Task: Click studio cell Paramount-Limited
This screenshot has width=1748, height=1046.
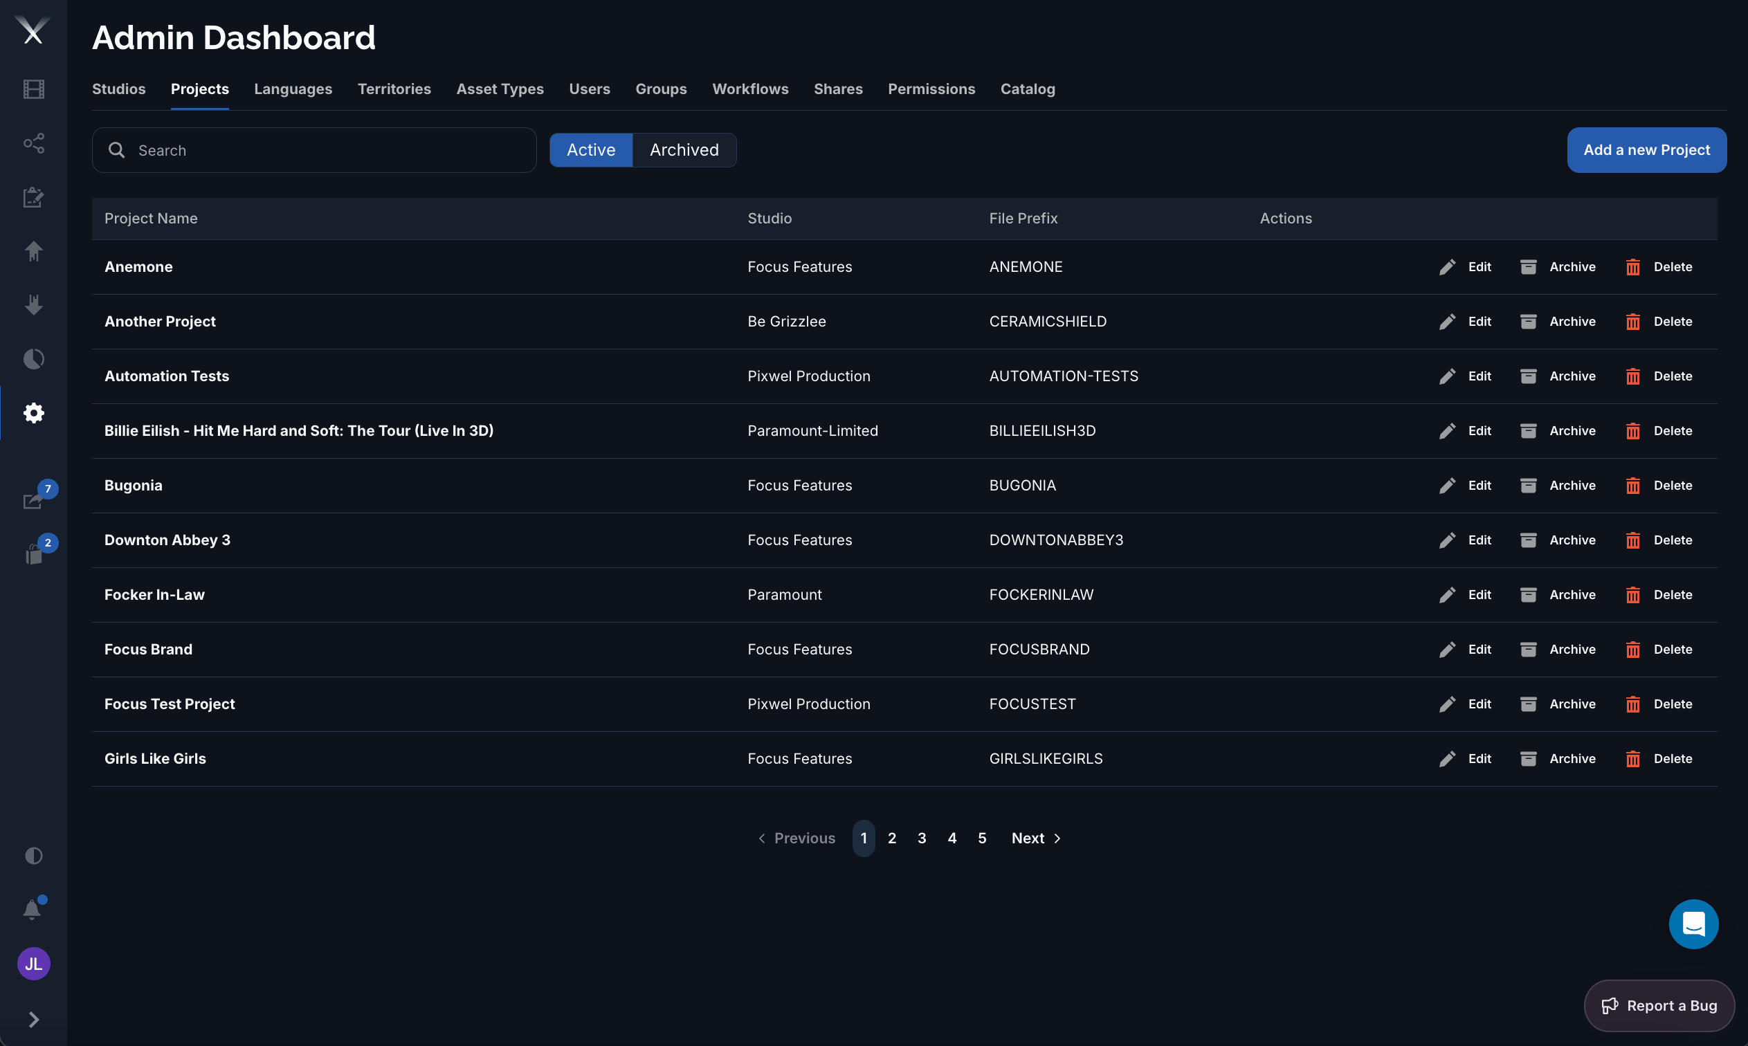Action: click(812, 431)
